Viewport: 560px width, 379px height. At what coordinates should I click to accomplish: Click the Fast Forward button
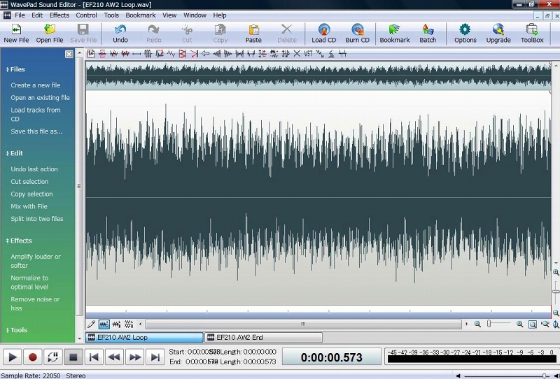(134, 357)
